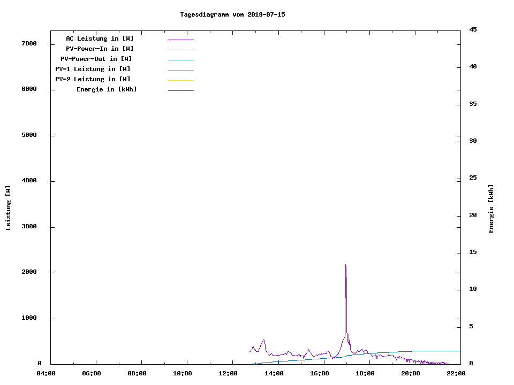This screenshot has height=385, width=514.
Task: Click the 22:00 tick label on the time axis
Action: (456, 373)
